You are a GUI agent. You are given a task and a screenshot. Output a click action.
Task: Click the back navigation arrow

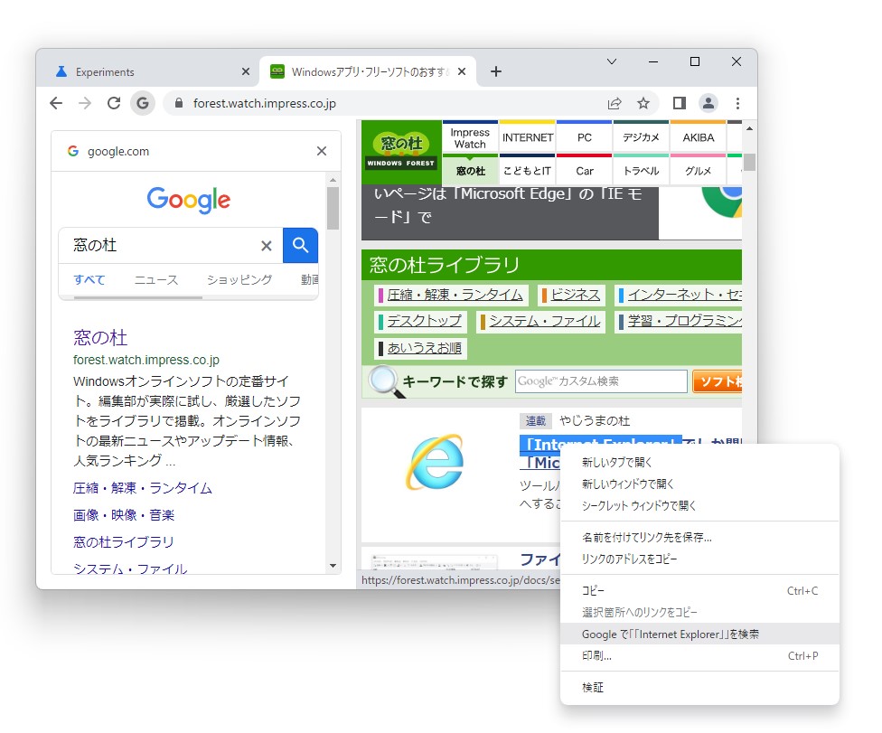coord(55,103)
